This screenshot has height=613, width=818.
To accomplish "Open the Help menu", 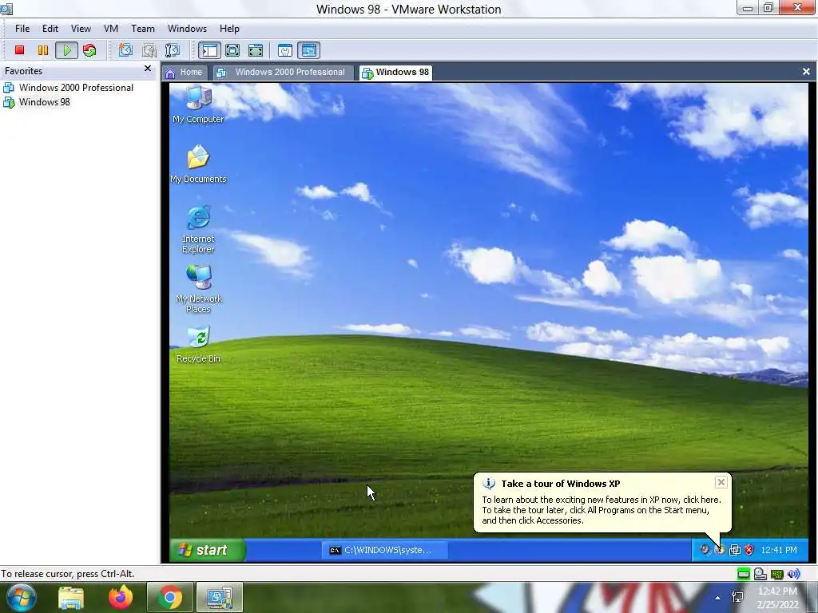I will pos(229,29).
